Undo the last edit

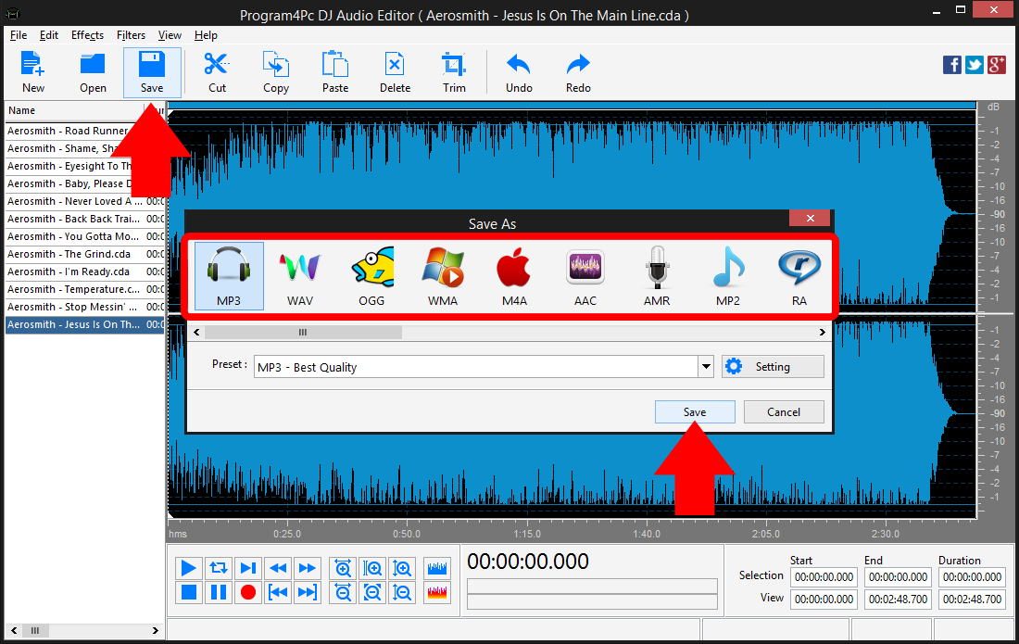(518, 72)
